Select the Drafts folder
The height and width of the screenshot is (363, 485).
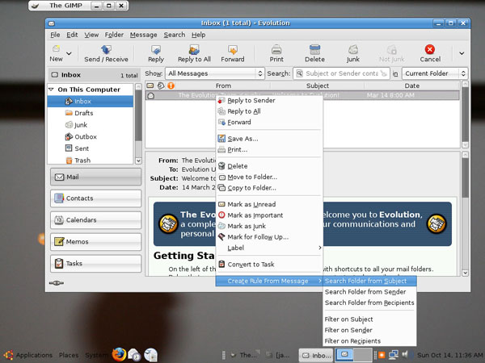(83, 113)
